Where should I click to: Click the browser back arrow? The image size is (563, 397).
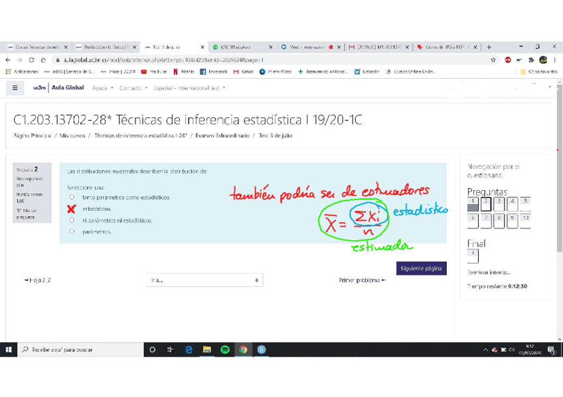point(8,60)
